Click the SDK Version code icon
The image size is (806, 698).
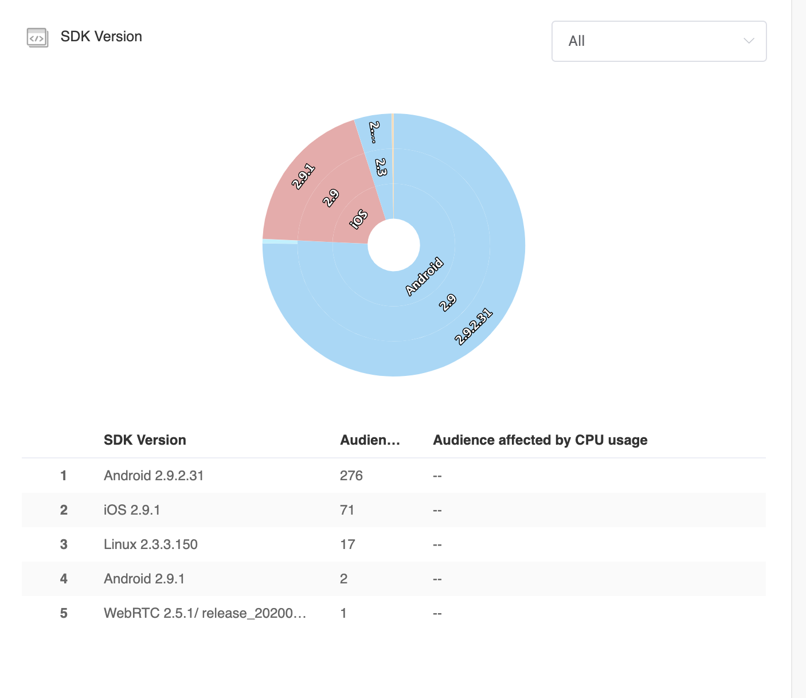(37, 37)
